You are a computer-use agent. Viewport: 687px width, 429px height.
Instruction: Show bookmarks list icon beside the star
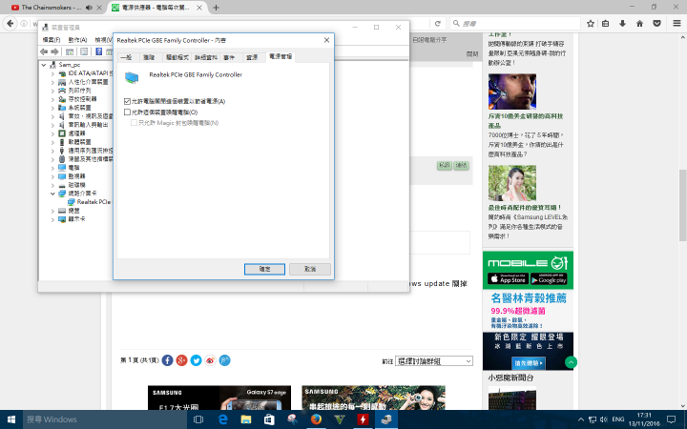[606, 23]
